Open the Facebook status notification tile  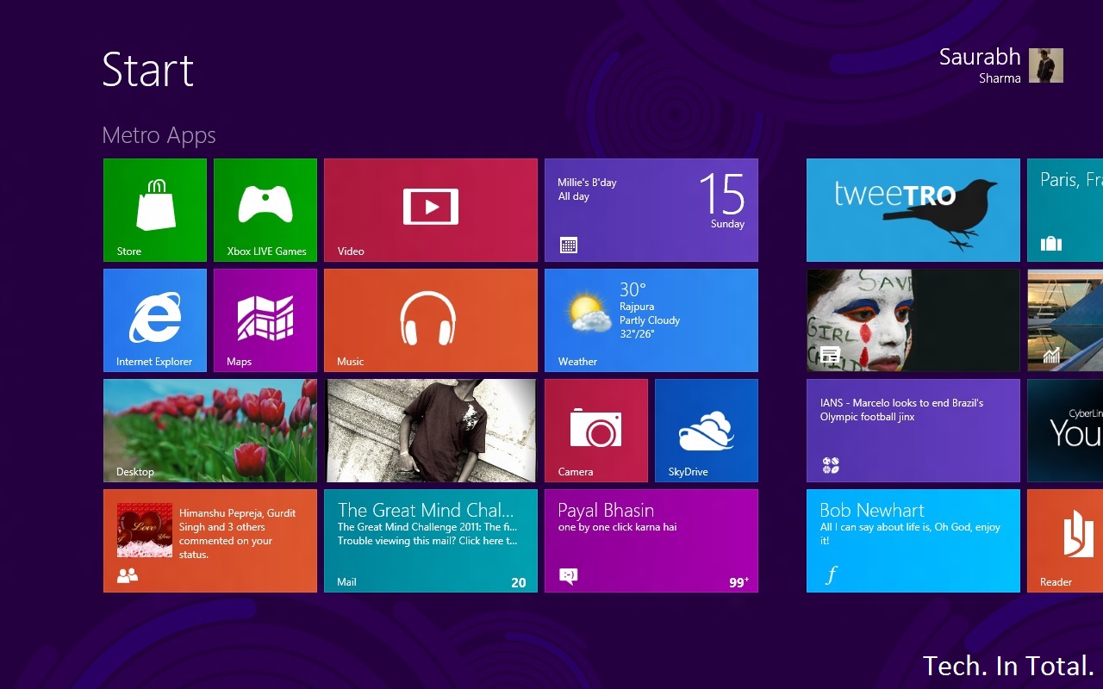coord(210,540)
